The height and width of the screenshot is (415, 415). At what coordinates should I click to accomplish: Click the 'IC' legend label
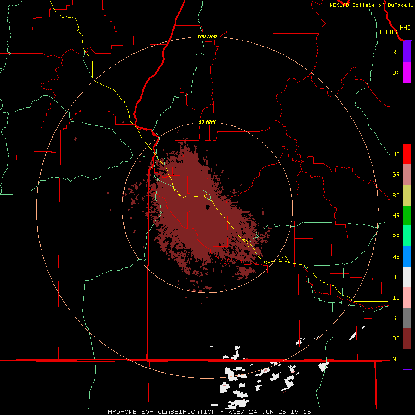(x=396, y=298)
